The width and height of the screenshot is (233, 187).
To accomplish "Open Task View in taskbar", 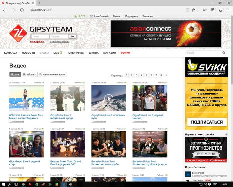I will tap(16, 184).
